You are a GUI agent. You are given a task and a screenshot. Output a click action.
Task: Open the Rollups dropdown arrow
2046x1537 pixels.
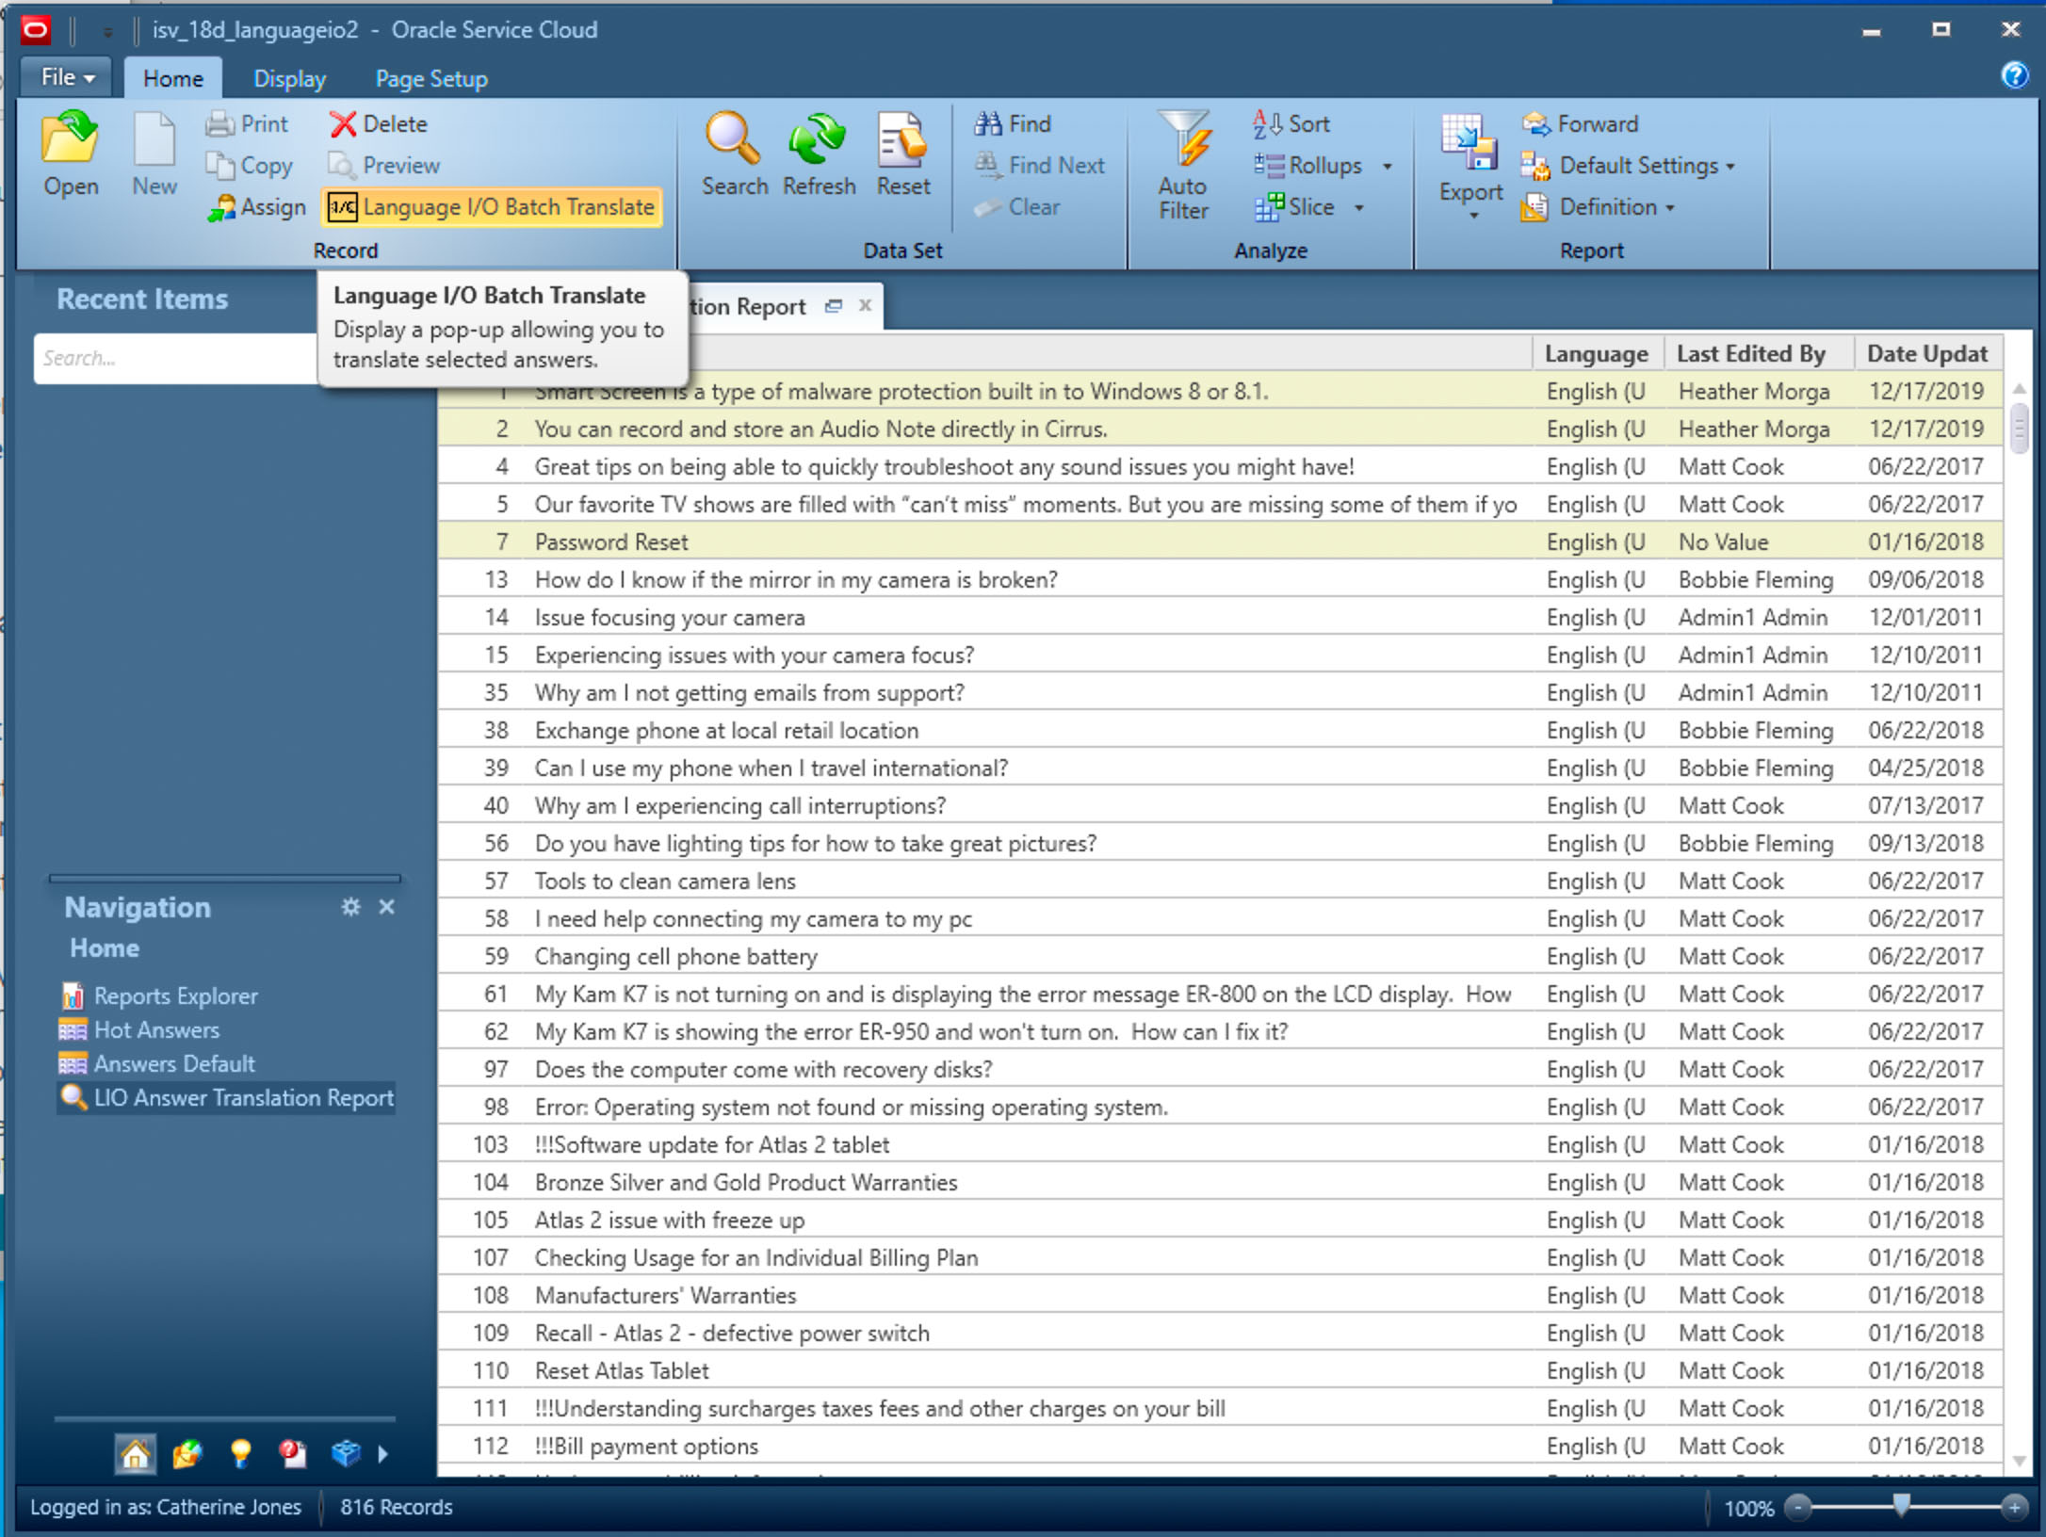(x=1387, y=167)
